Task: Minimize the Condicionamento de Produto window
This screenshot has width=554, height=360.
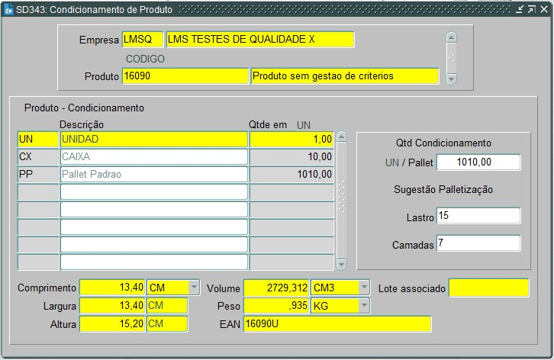Action: 519,10
